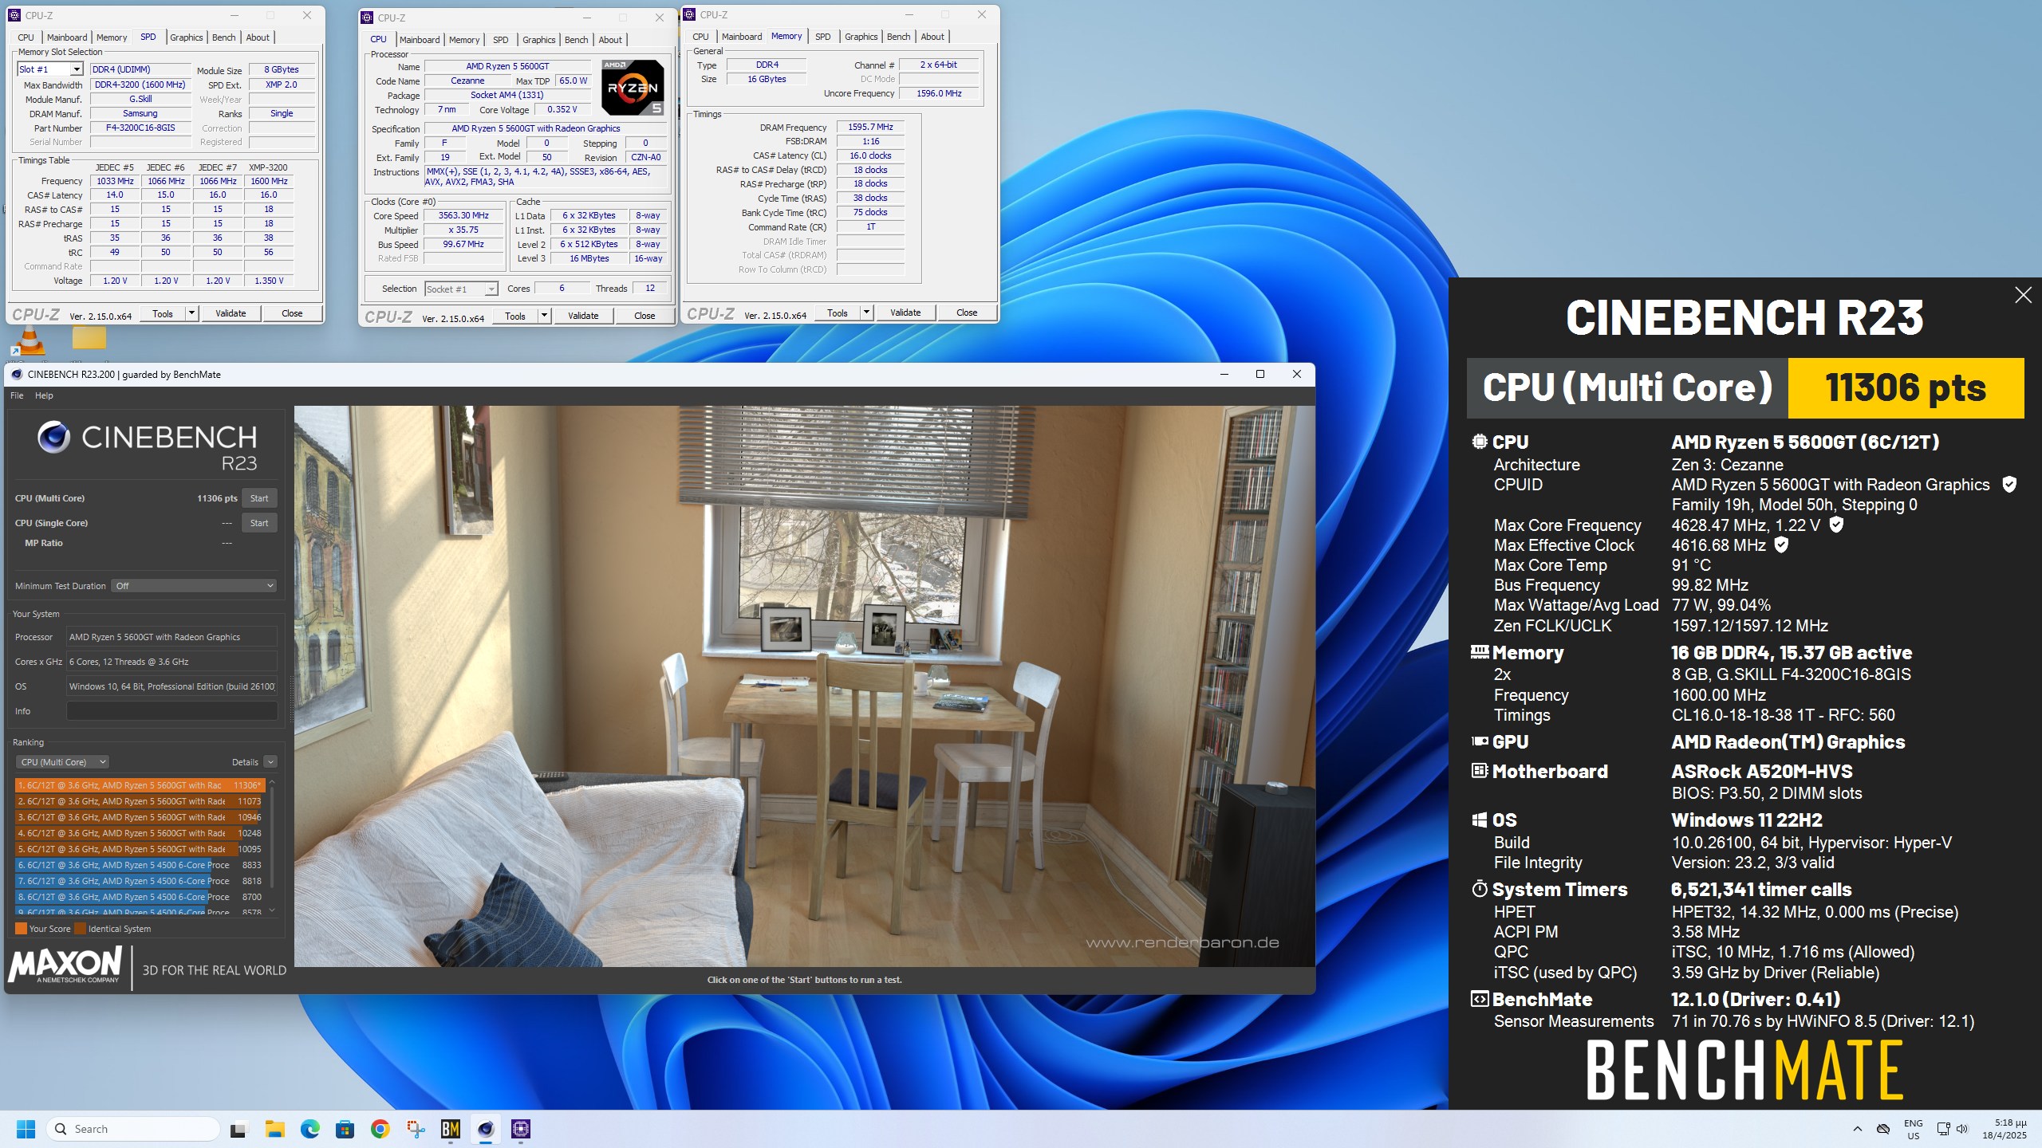Open the CPU (Multi Core) ranking dropdown

(64, 762)
